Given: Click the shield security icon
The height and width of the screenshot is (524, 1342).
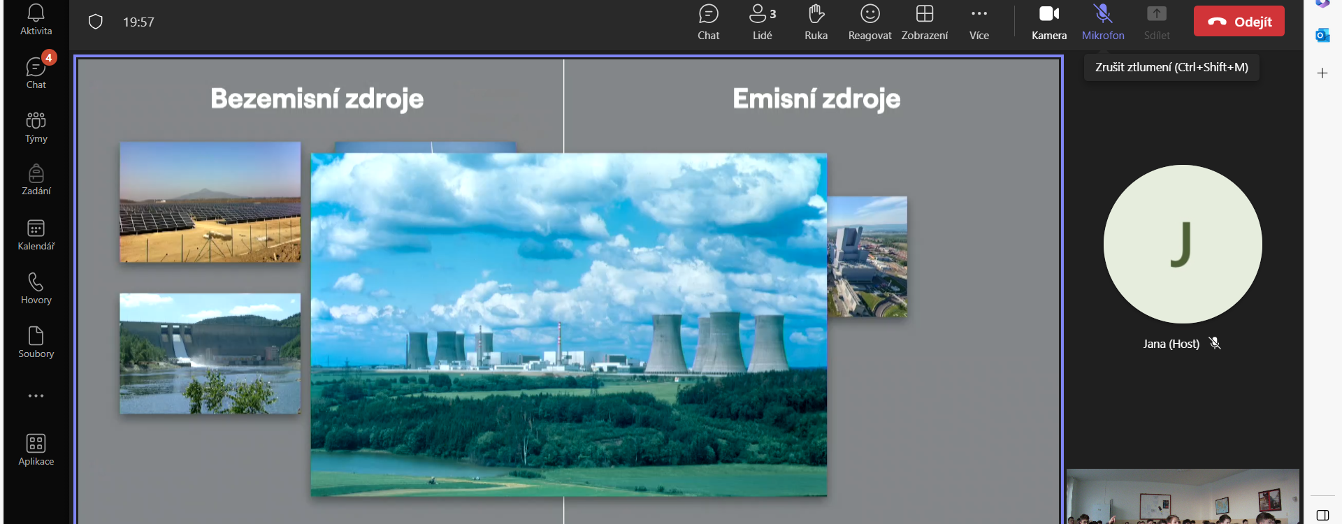Looking at the screenshot, I should 96,22.
